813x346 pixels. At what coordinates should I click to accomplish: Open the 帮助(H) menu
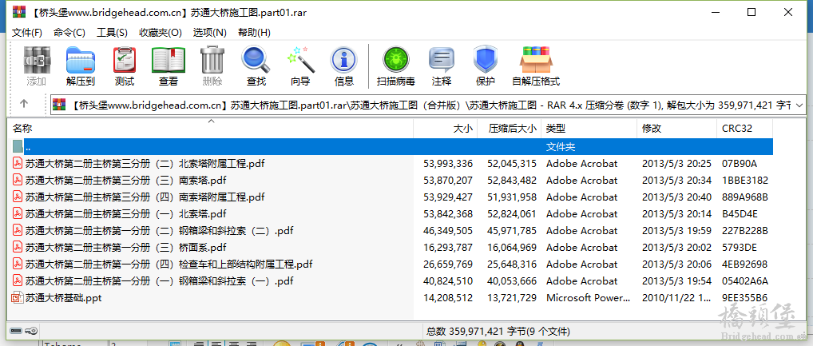pyautogui.click(x=254, y=33)
